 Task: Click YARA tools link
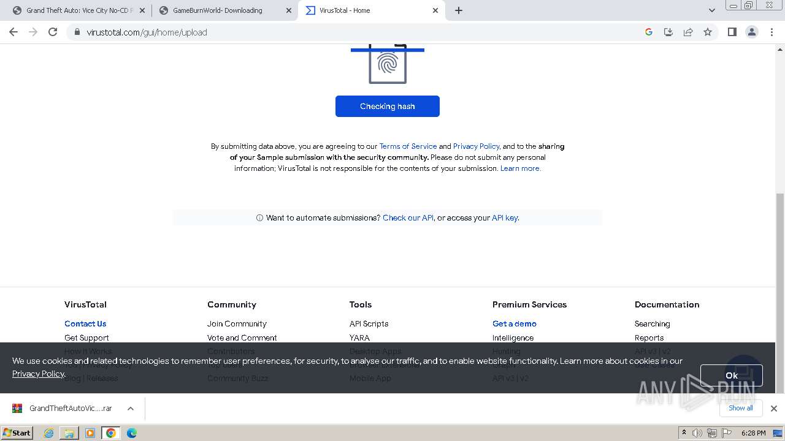point(359,337)
